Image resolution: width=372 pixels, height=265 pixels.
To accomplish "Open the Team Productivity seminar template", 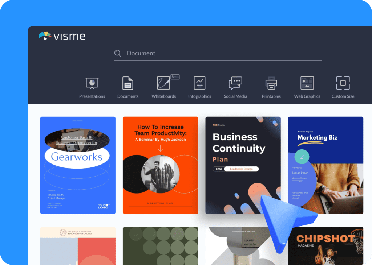I will point(160,165).
